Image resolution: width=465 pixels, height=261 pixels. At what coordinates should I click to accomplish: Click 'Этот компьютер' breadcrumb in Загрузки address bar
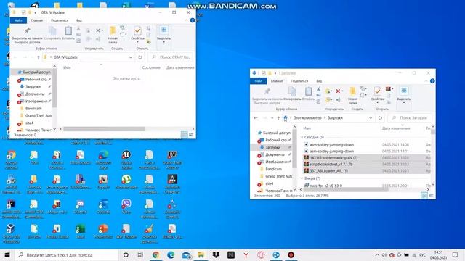(307, 117)
